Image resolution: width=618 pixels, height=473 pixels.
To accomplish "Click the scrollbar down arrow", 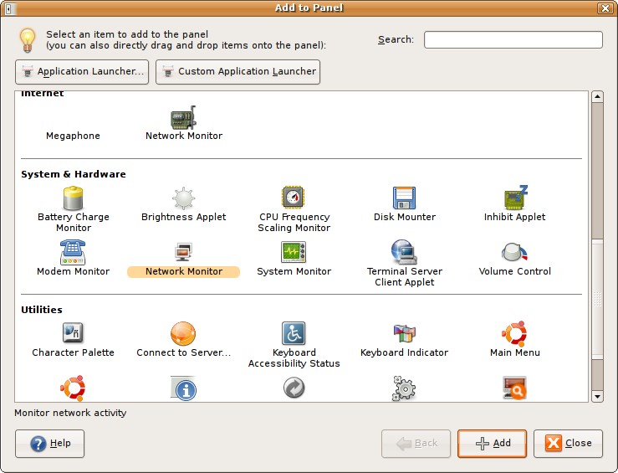I will (x=597, y=396).
